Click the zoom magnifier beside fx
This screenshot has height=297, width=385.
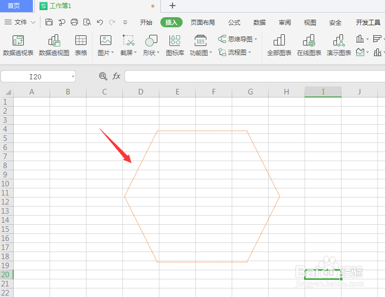(x=103, y=76)
